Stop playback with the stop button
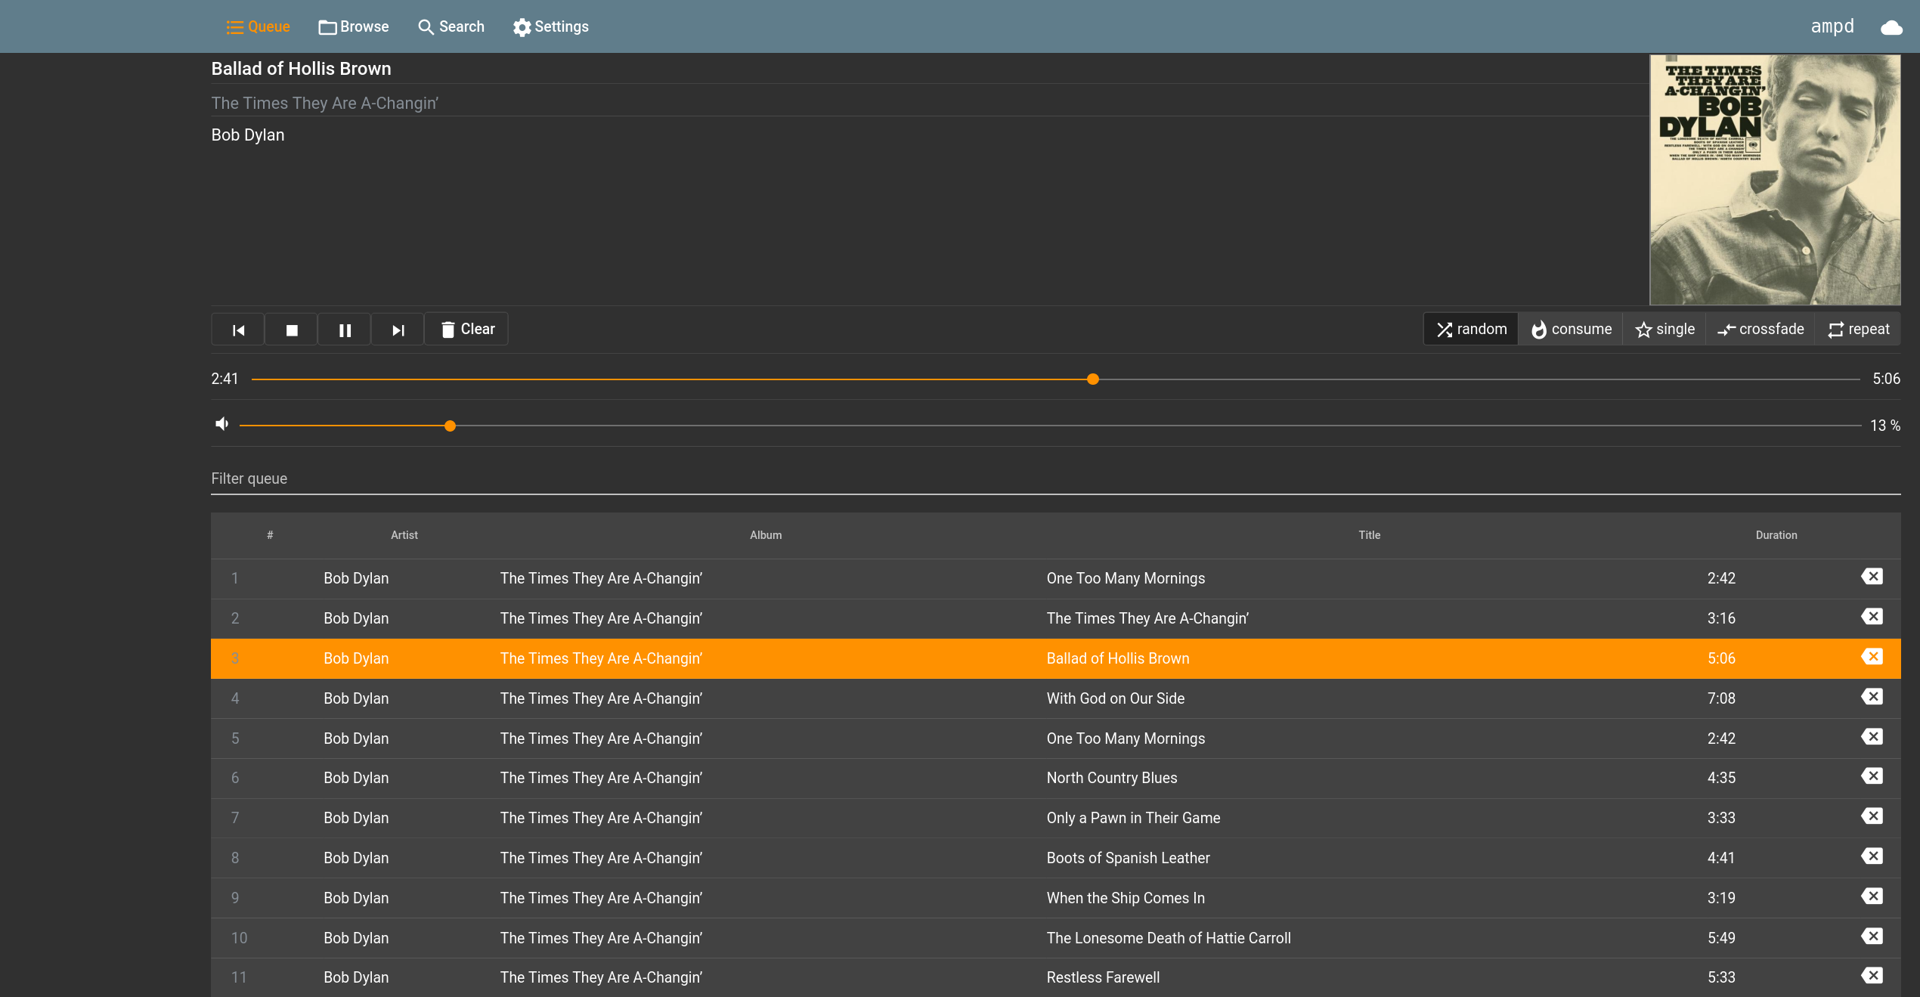The width and height of the screenshot is (1920, 997). click(292, 330)
